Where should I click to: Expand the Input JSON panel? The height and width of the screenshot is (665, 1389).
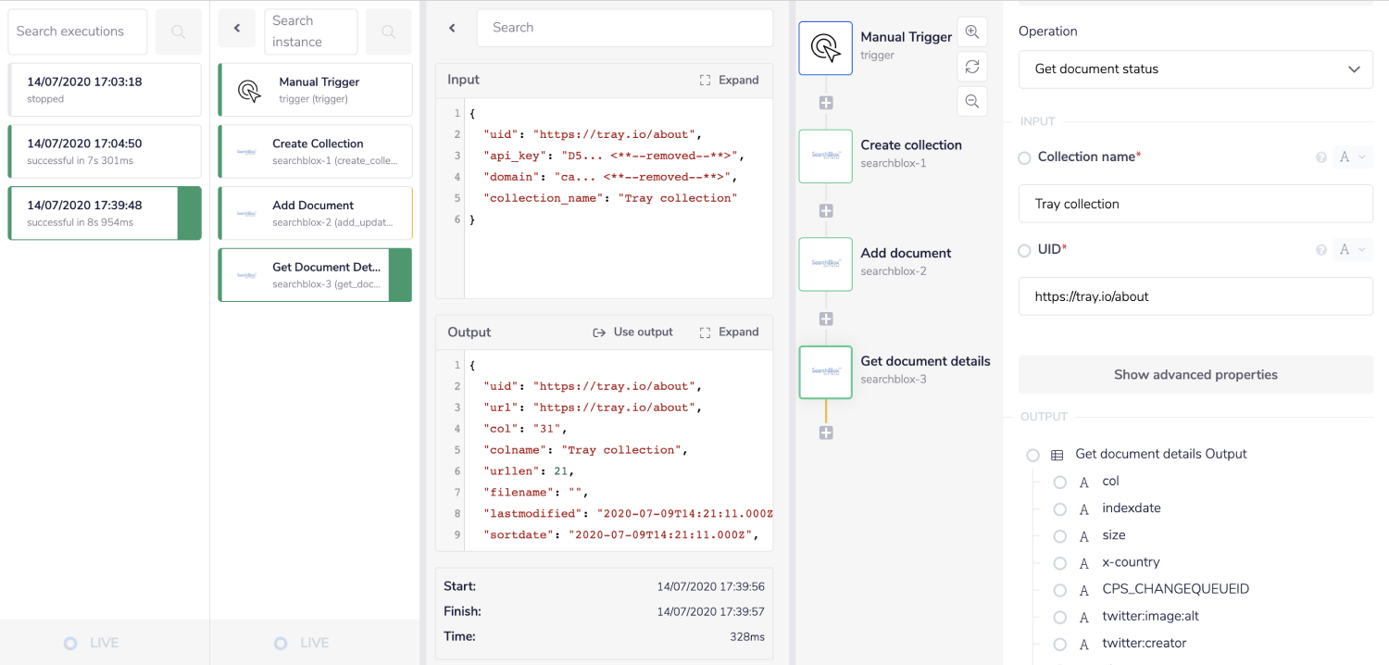pyautogui.click(x=730, y=80)
